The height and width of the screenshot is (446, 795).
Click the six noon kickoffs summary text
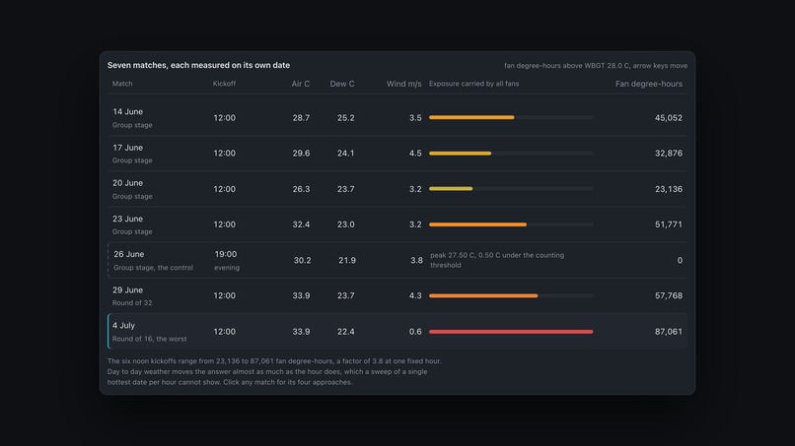274,371
